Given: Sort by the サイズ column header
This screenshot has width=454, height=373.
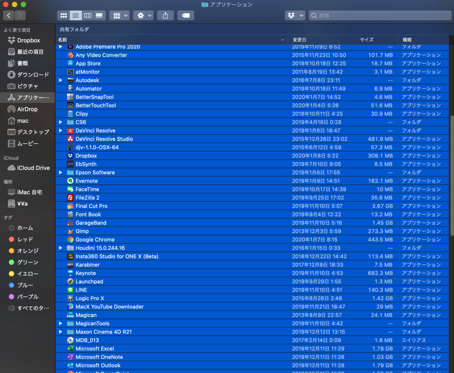Looking at the screenshot, I should click(376, 40).
